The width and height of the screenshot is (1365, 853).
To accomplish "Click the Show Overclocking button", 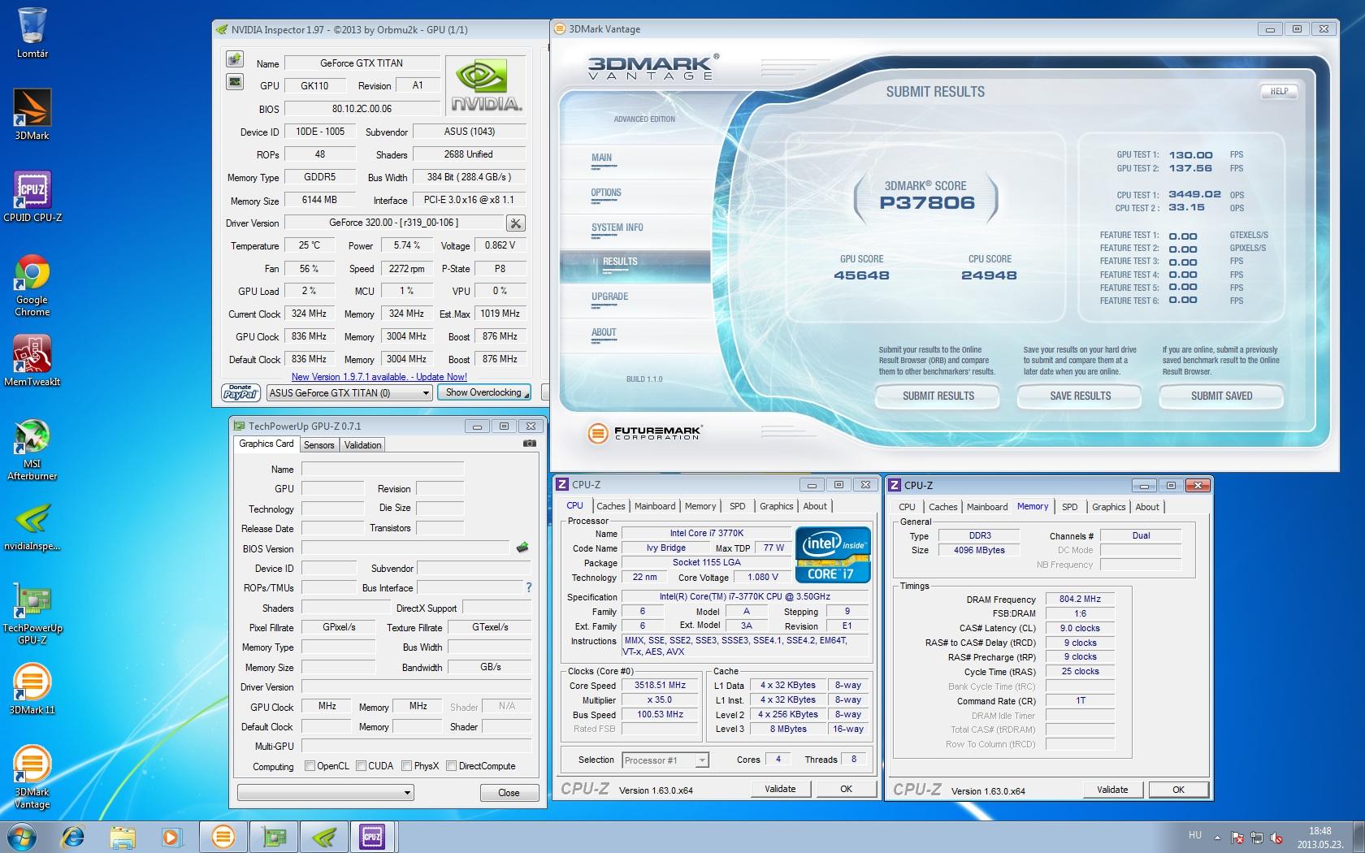I will coord(483,392).
